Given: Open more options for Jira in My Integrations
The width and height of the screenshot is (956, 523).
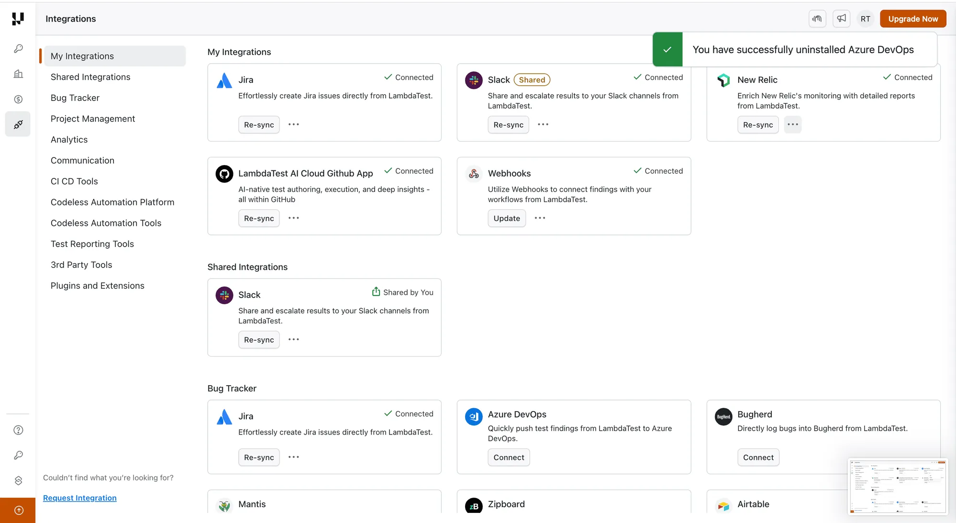Looking at the screenshot, I should (x=294, y=124).
